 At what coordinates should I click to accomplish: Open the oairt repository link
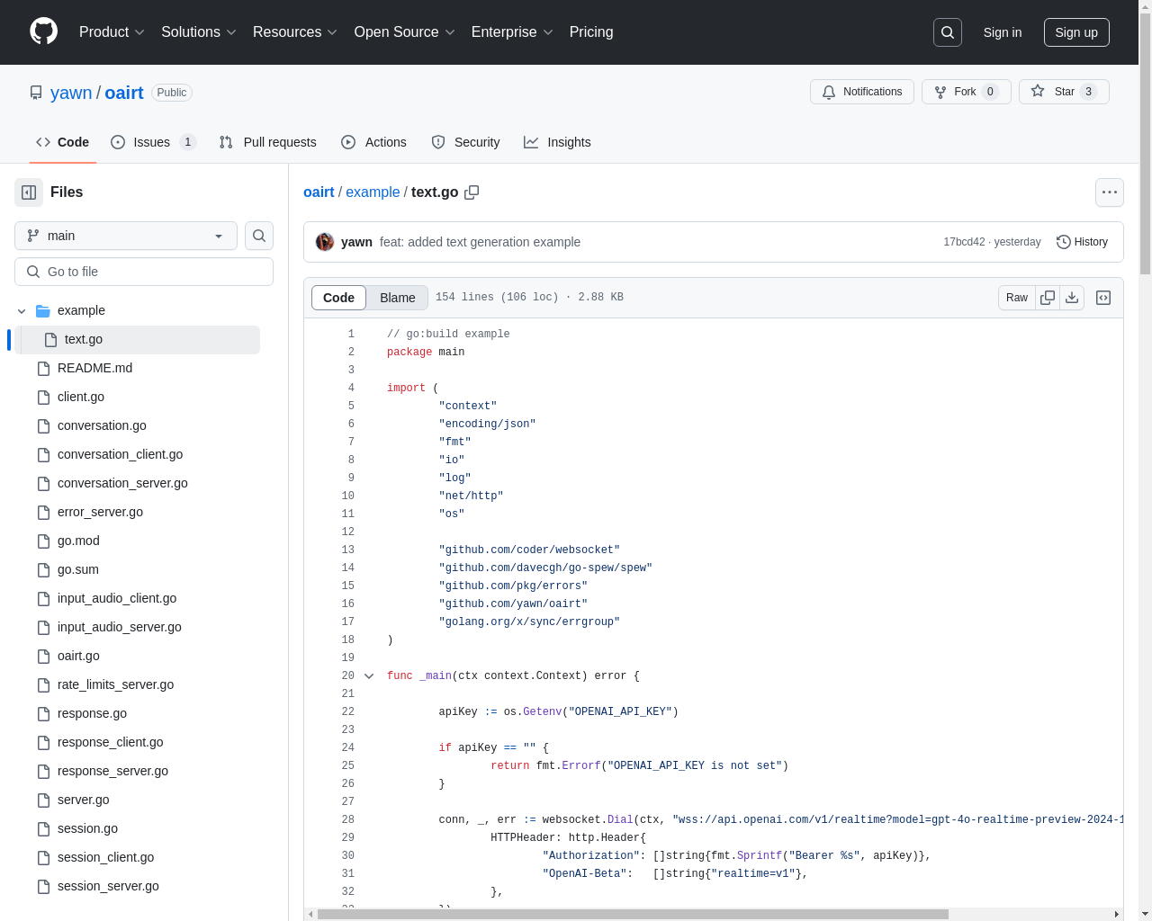point(124,93)
